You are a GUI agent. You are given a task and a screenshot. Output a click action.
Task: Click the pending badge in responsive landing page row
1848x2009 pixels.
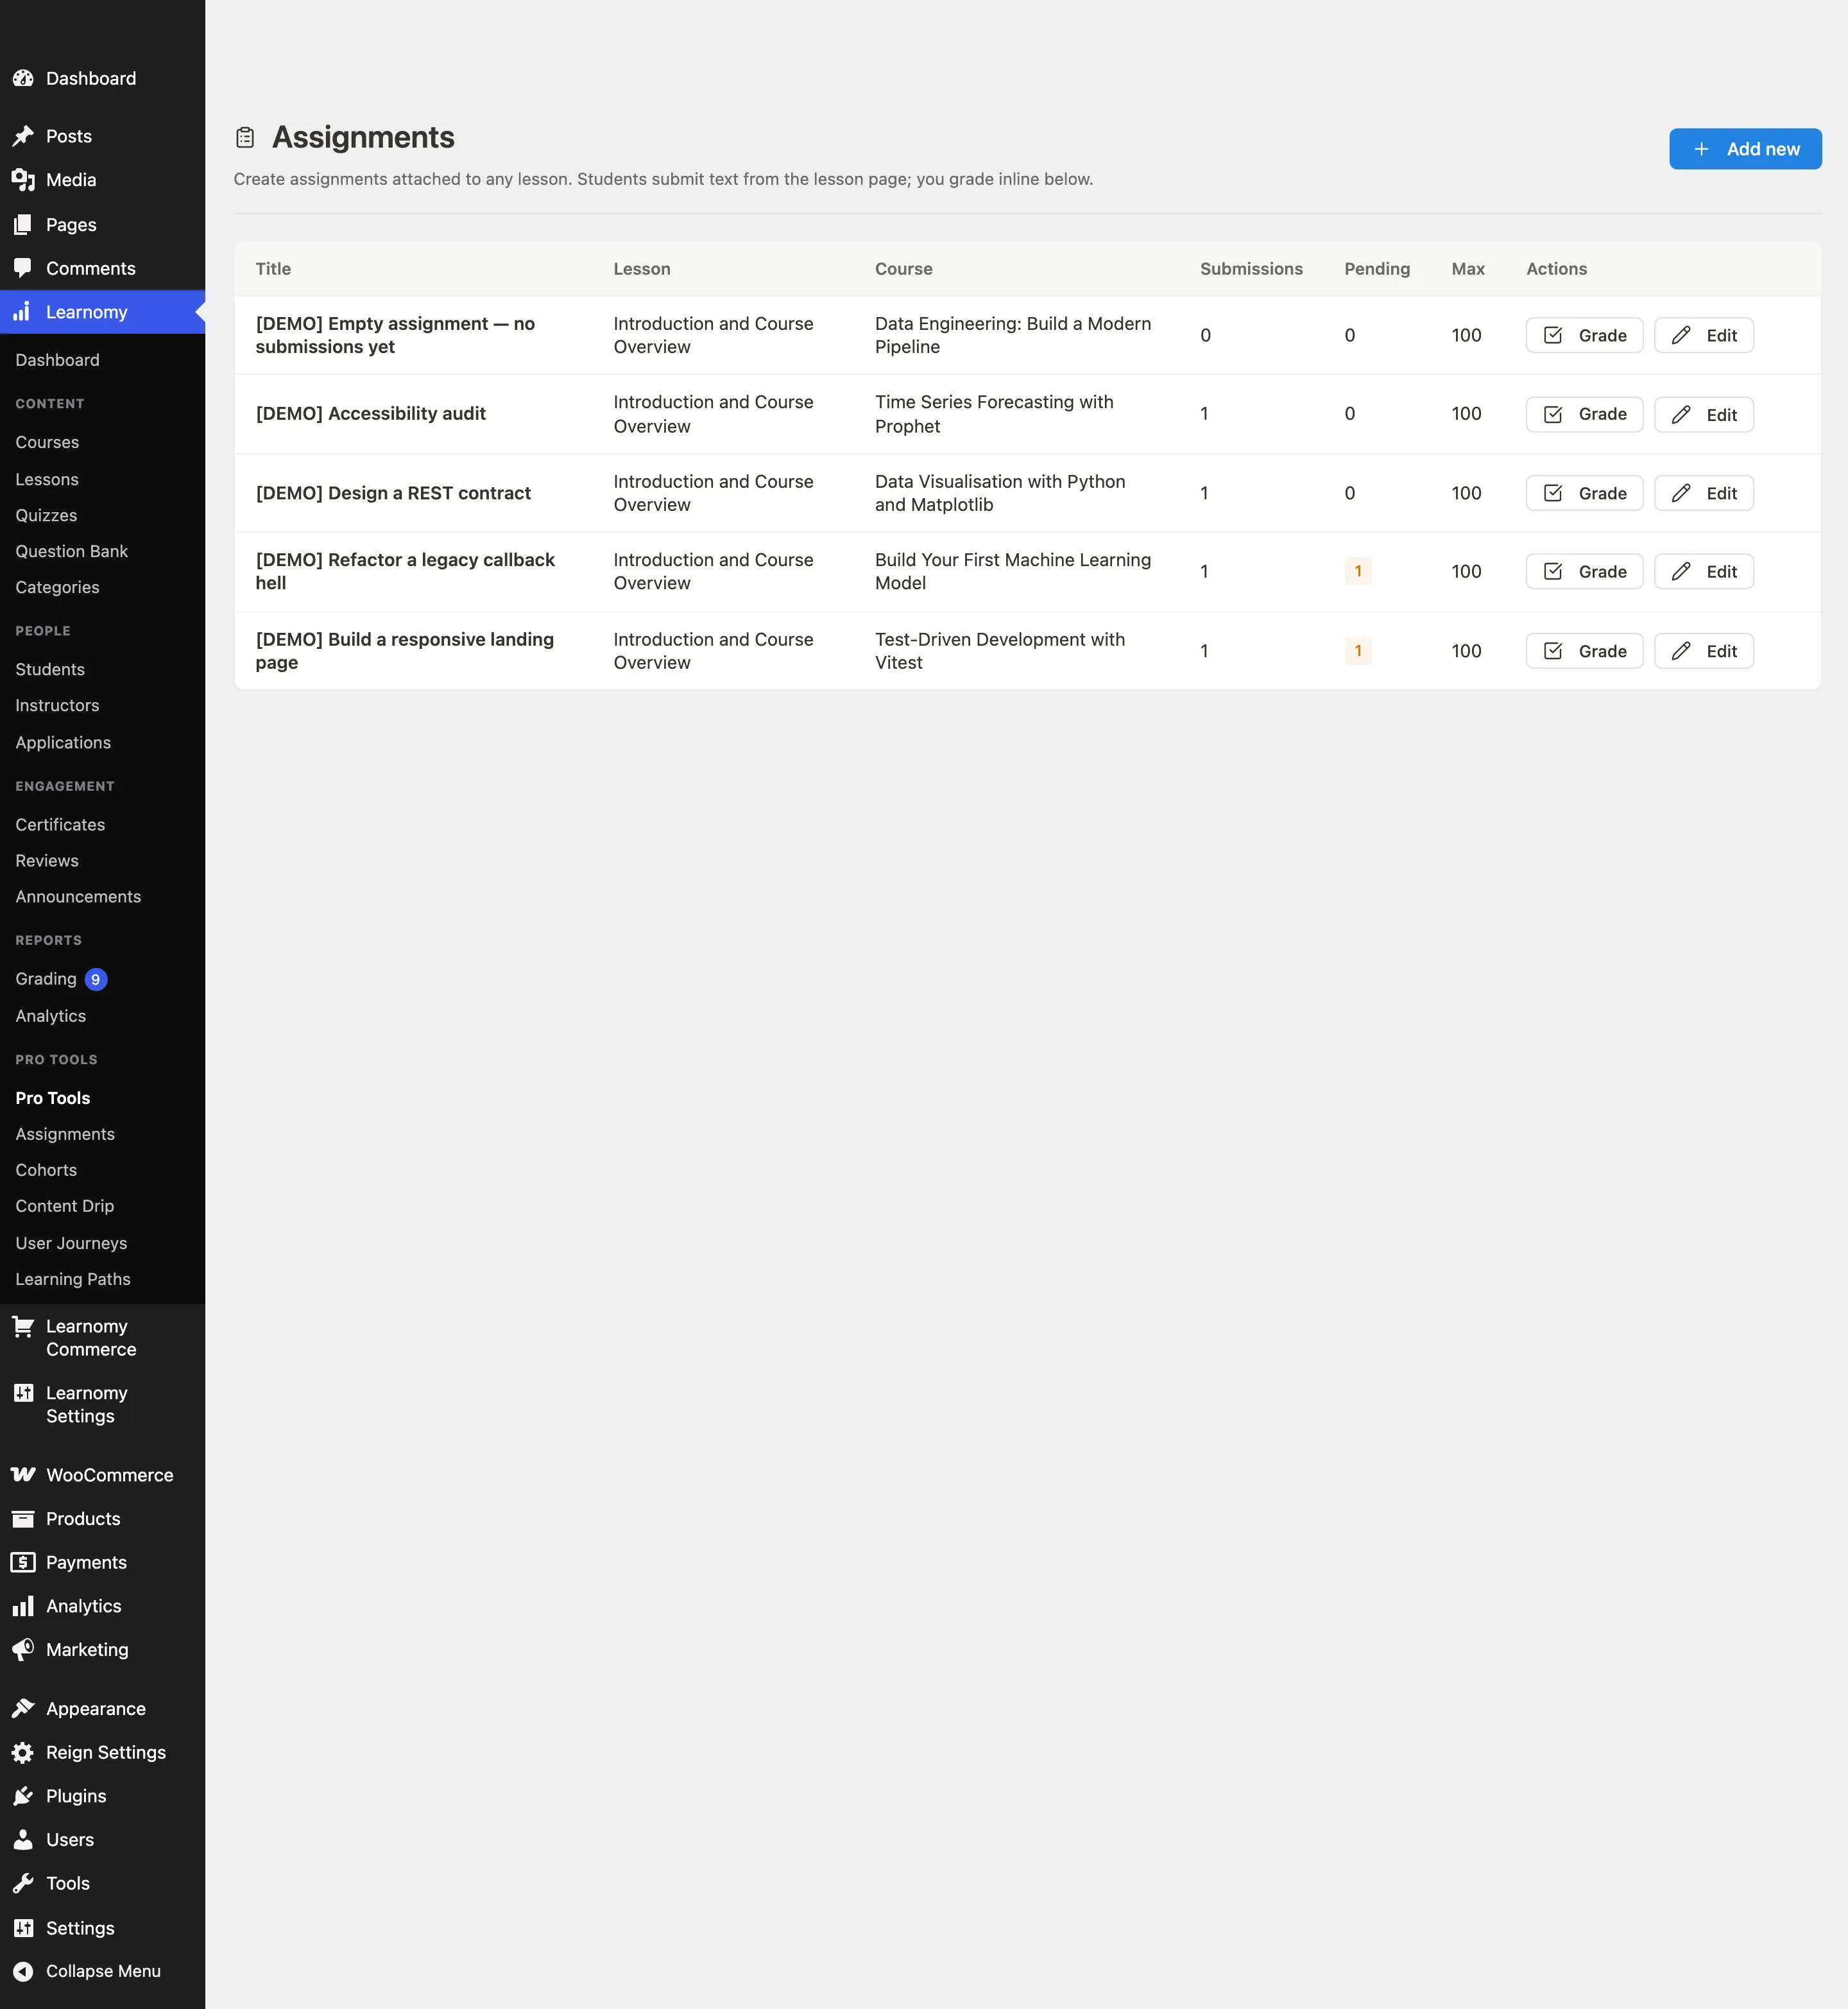[1357, 651]
